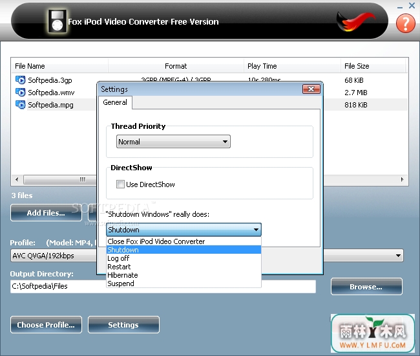Select the Softpedia.wmv file name

click(51, 93)
